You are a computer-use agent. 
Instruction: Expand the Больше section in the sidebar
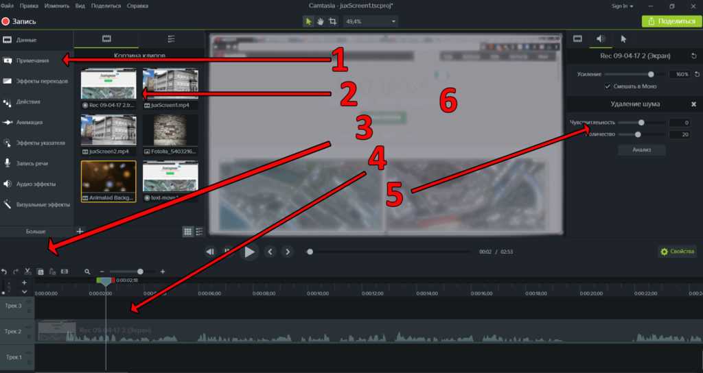coord(36,232)
